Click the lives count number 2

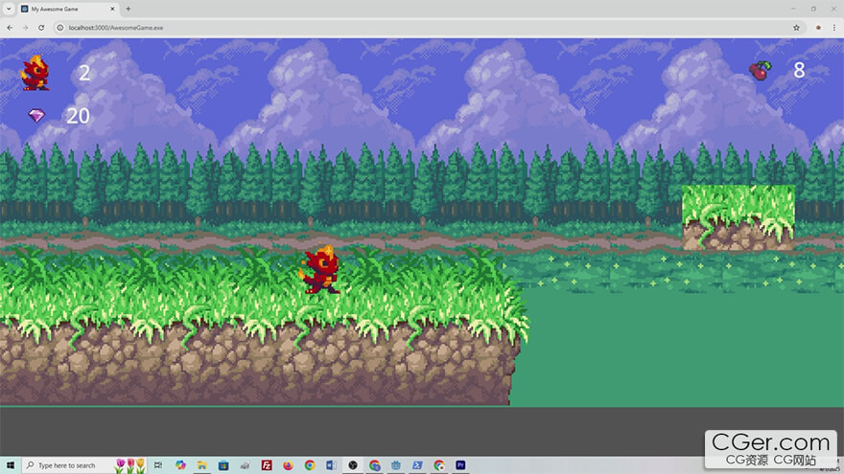point(84,73)
